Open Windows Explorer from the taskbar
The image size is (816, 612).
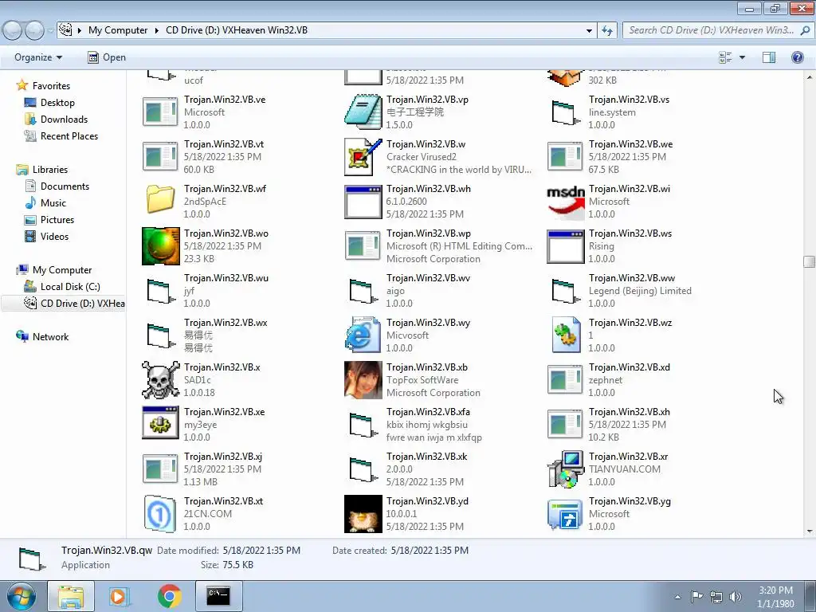click(x=71, y=596)
